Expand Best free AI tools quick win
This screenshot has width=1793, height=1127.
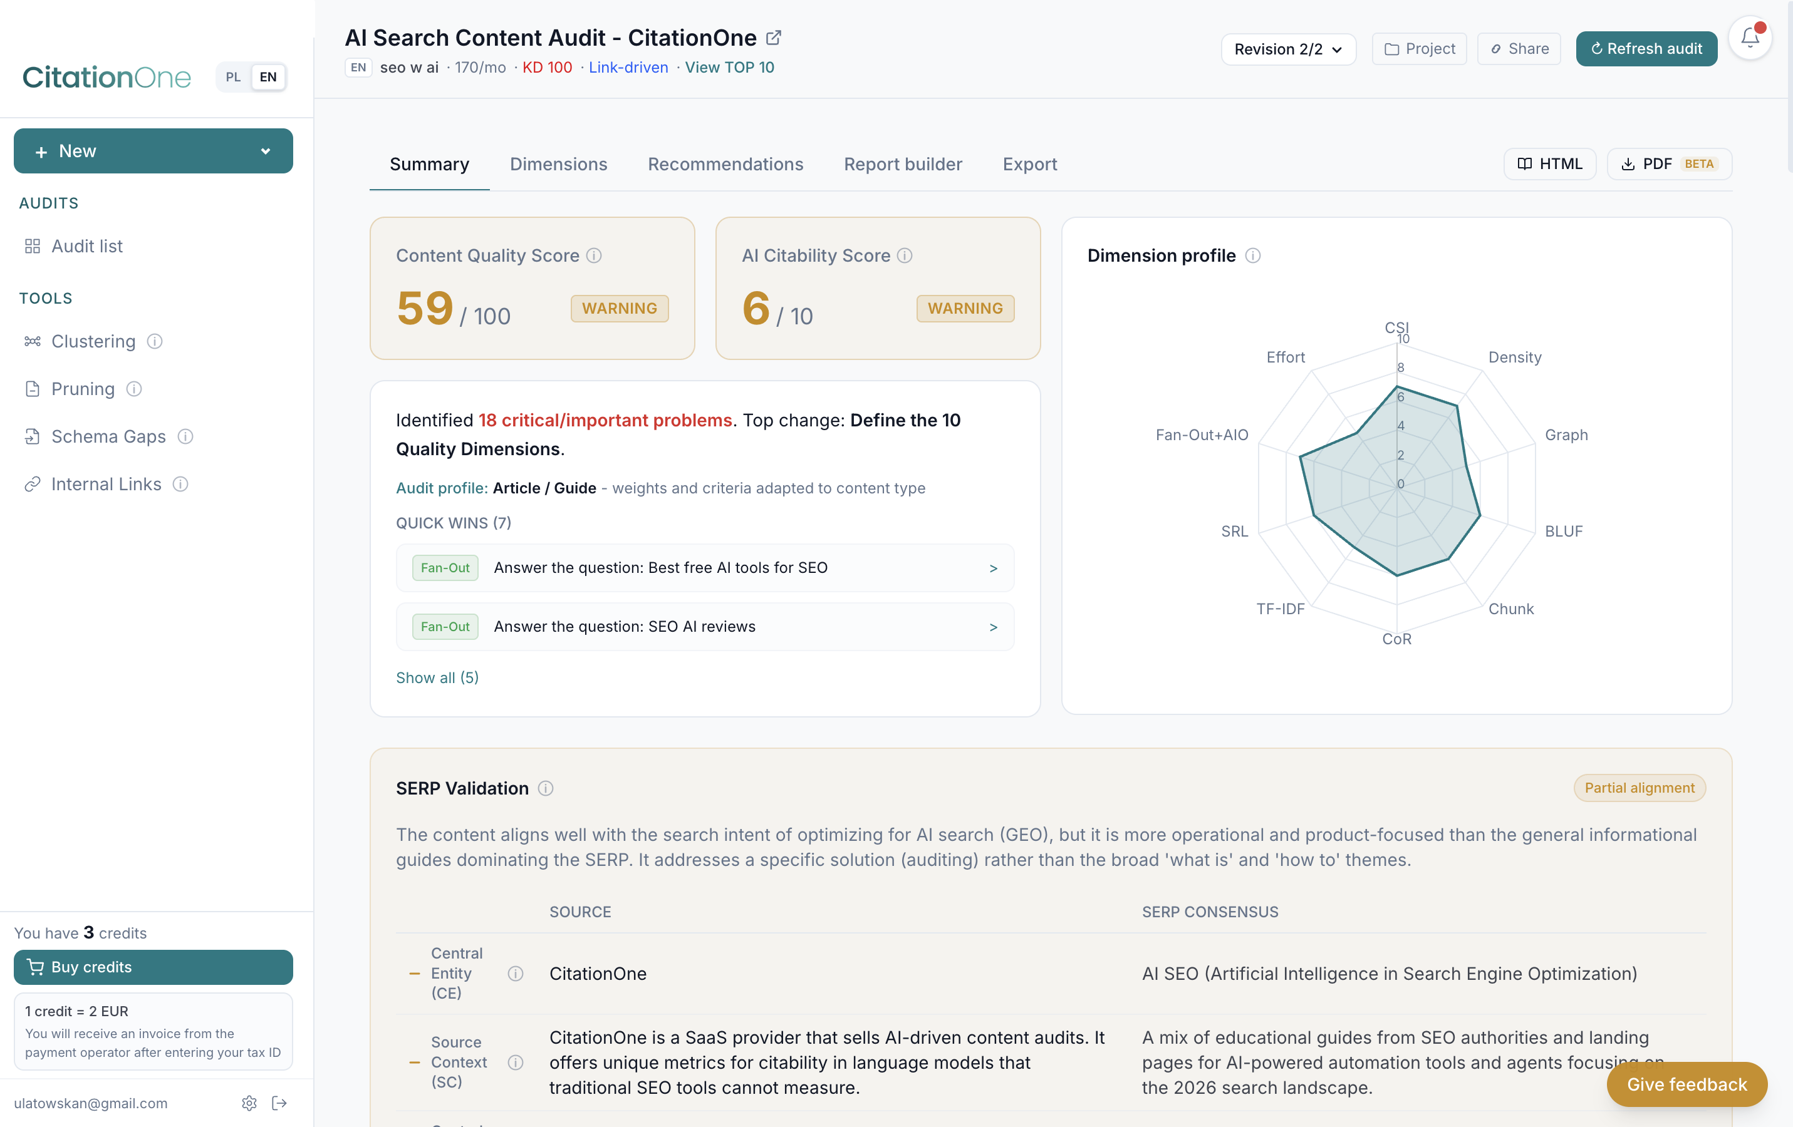coord(704,567)
